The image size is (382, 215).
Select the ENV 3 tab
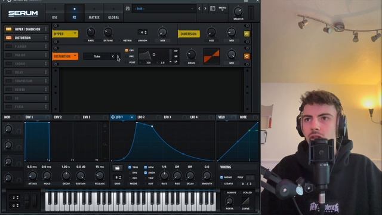point(95,117)
